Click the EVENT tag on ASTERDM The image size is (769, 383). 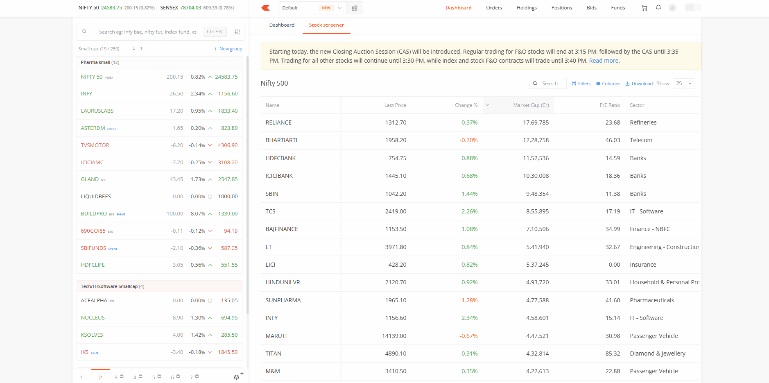coord(112,129)
